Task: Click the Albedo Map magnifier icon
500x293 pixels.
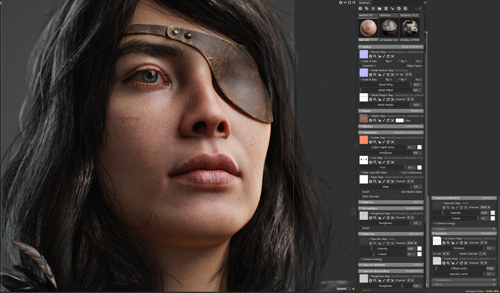Action: pos(375,121)
